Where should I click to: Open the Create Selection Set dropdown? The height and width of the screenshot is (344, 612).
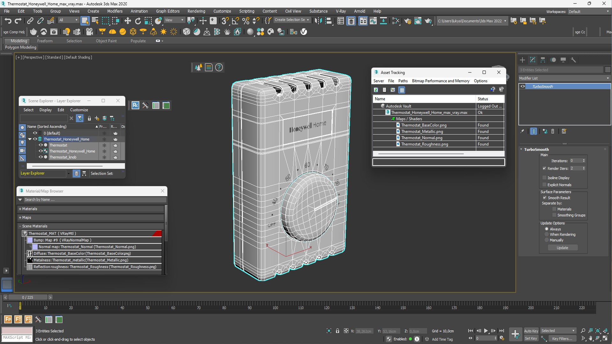(x=292, y=20)
